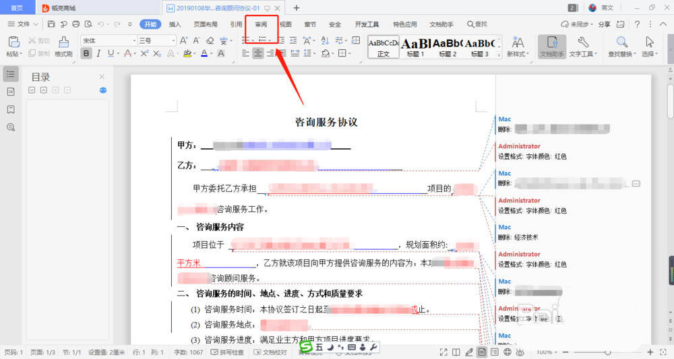
Task: Close the 目录 navigation pane
Action: (x=102, y=76)
